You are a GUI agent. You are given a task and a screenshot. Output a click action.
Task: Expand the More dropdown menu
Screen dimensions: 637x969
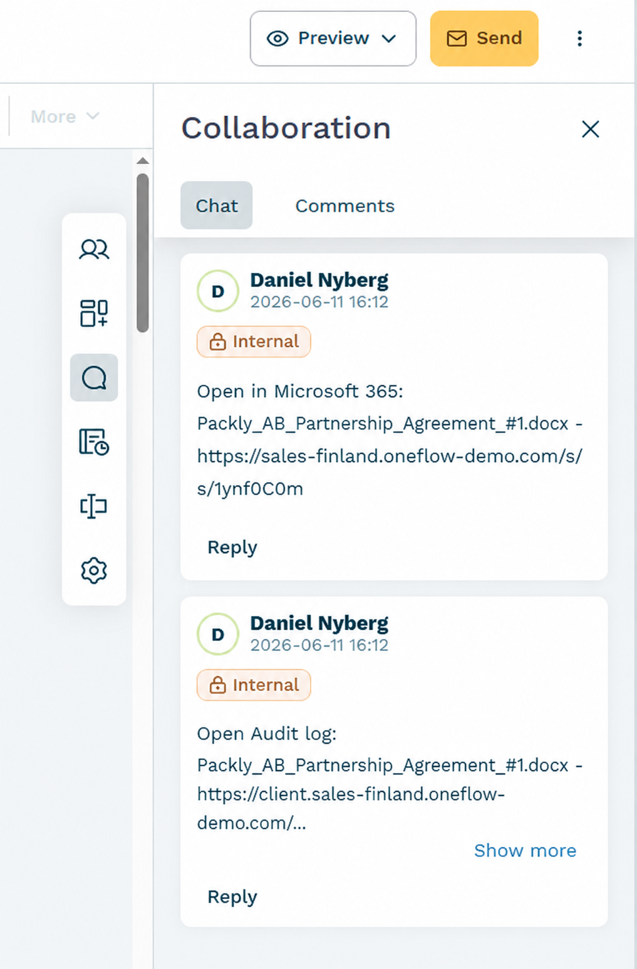65,117
